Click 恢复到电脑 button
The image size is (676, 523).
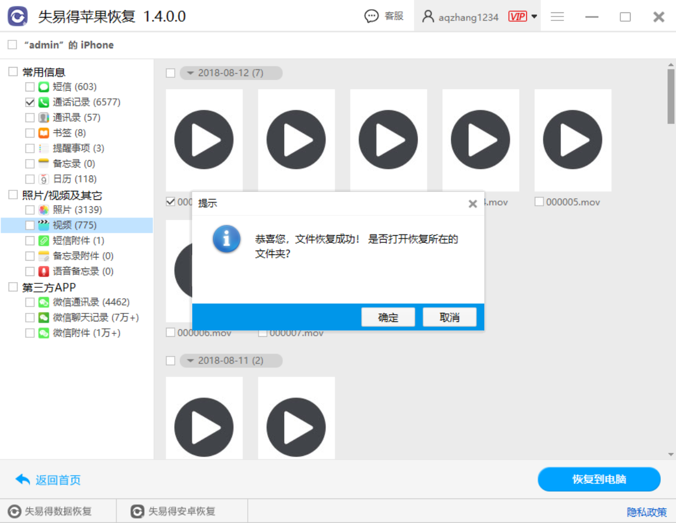tap(599, 479)
